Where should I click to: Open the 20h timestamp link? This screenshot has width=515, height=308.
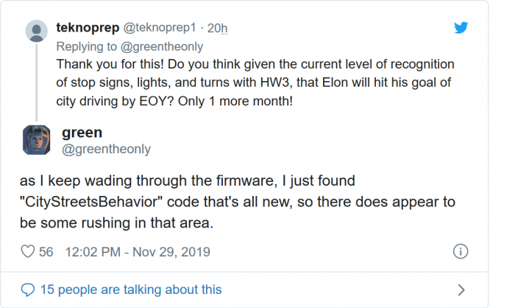pyautogui.click(x=217, y=28)
